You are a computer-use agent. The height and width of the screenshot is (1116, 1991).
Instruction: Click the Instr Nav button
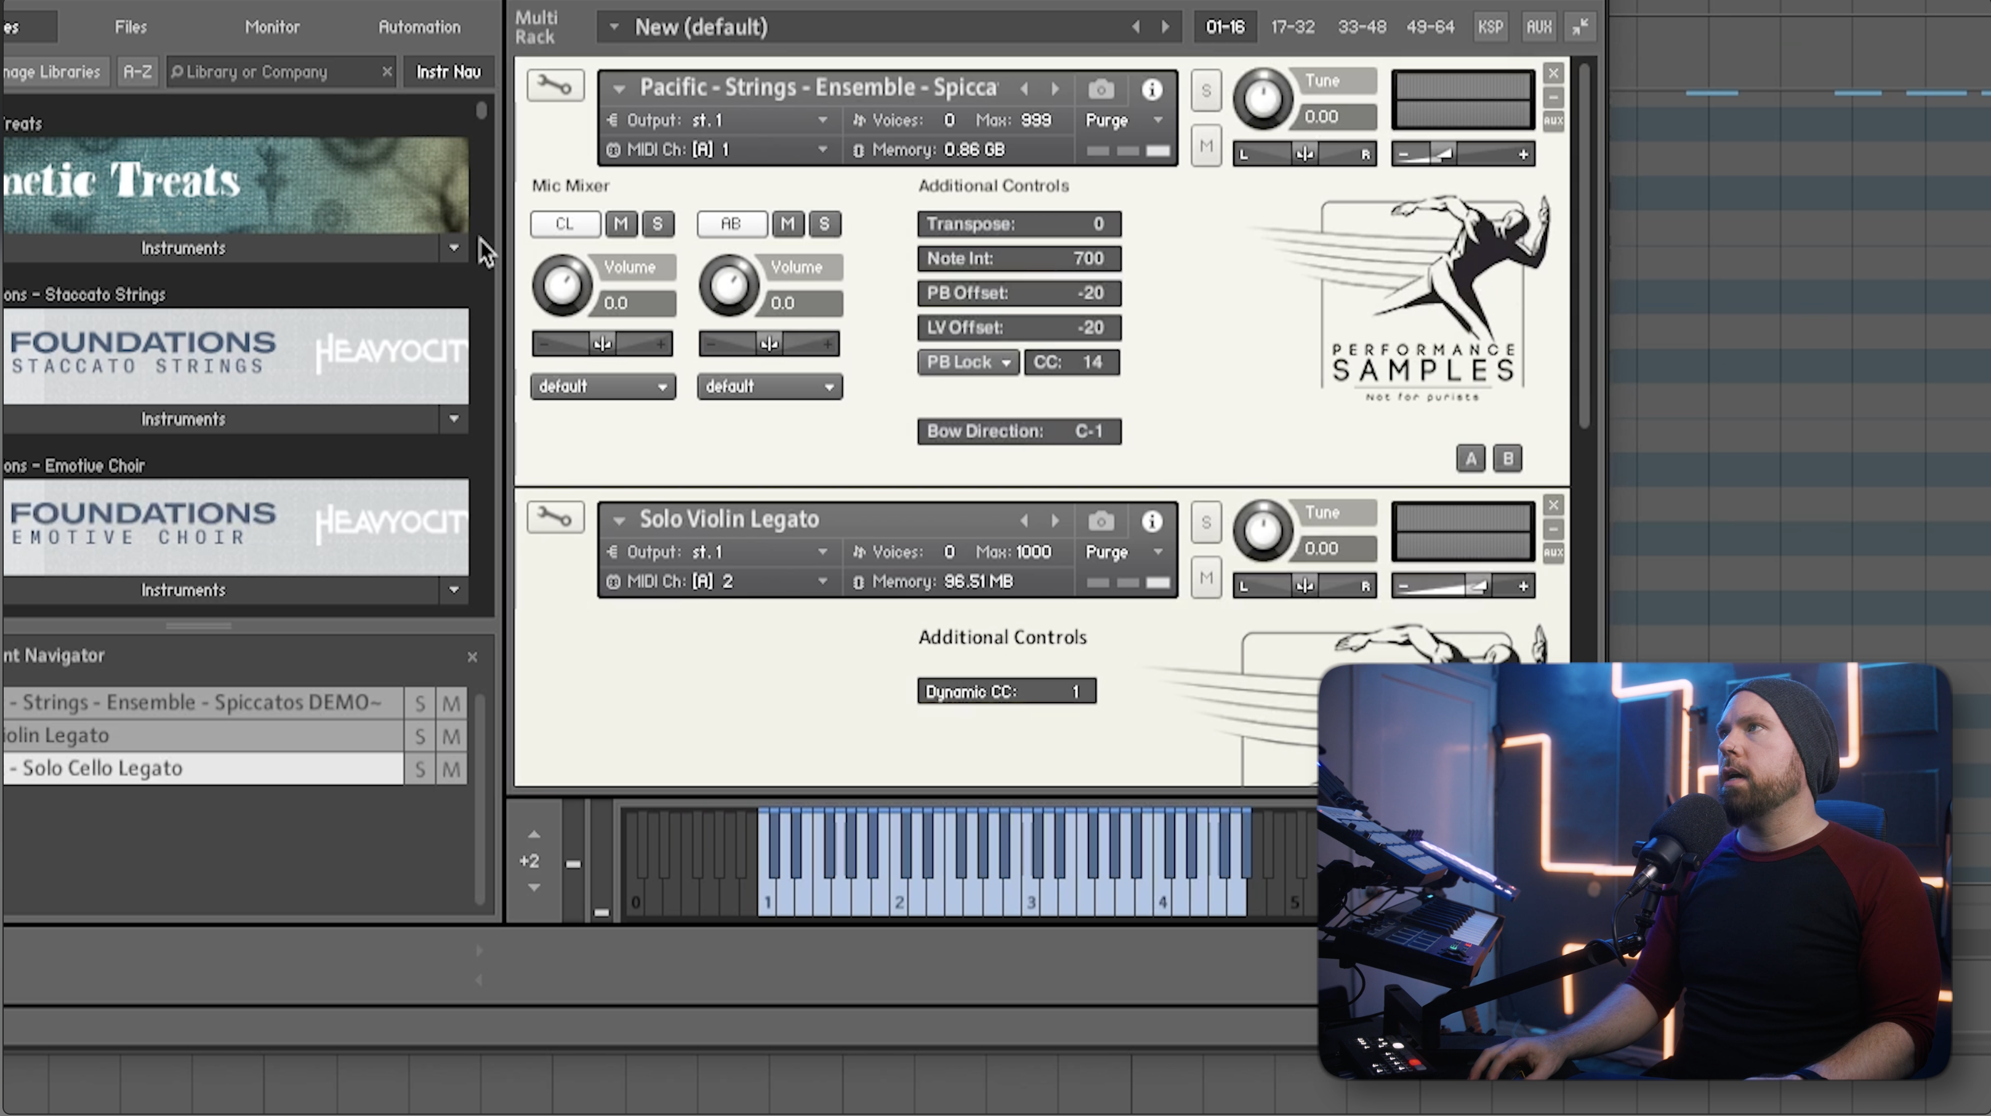[448, 72]
